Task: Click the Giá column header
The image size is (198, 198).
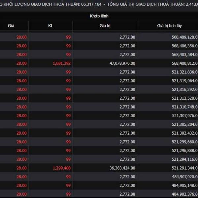Action: [x=11, y=26]
